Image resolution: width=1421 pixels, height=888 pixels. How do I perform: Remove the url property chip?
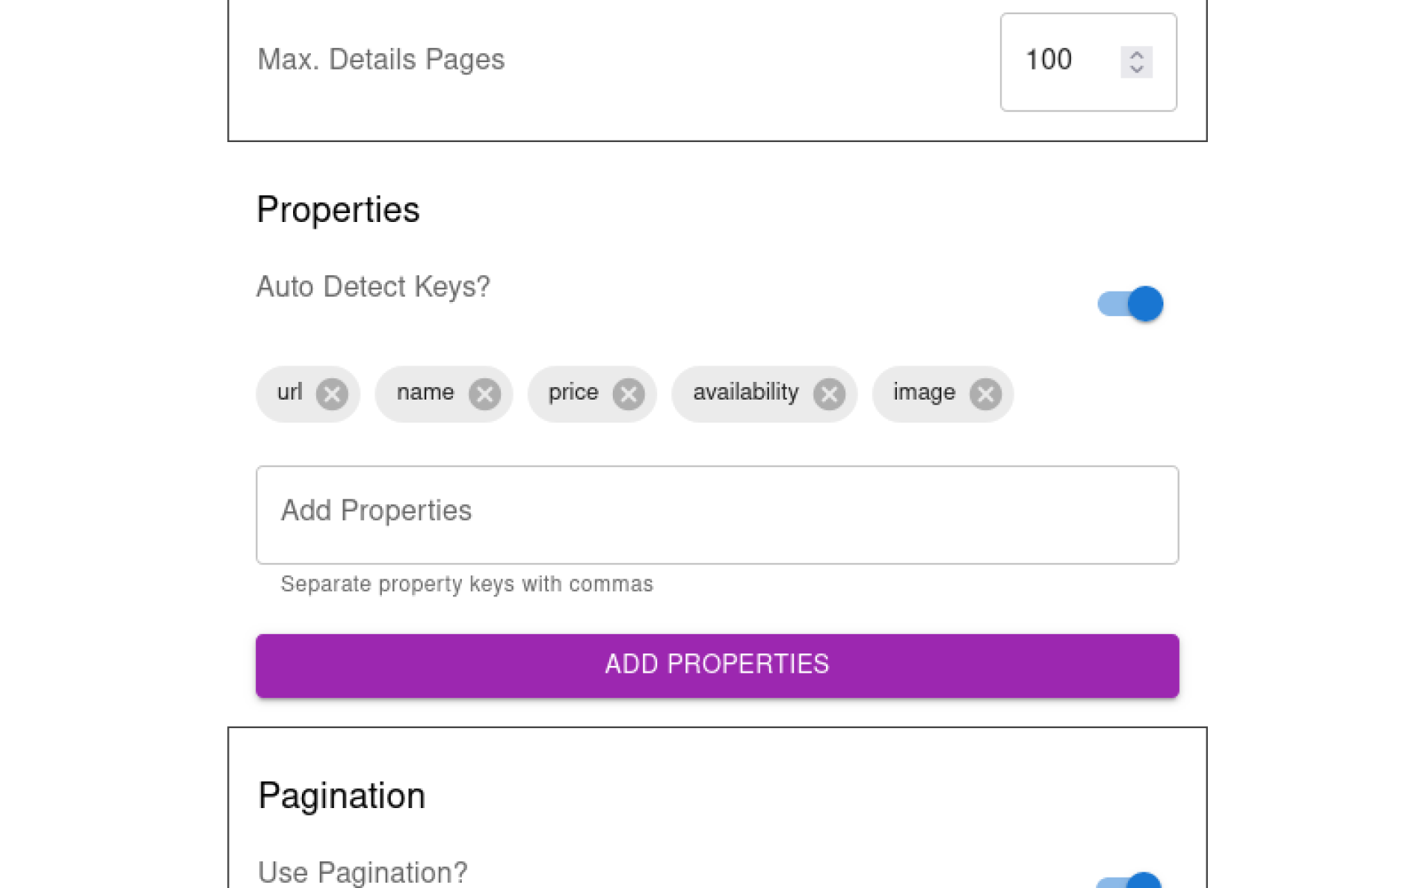tap(332, 394)
